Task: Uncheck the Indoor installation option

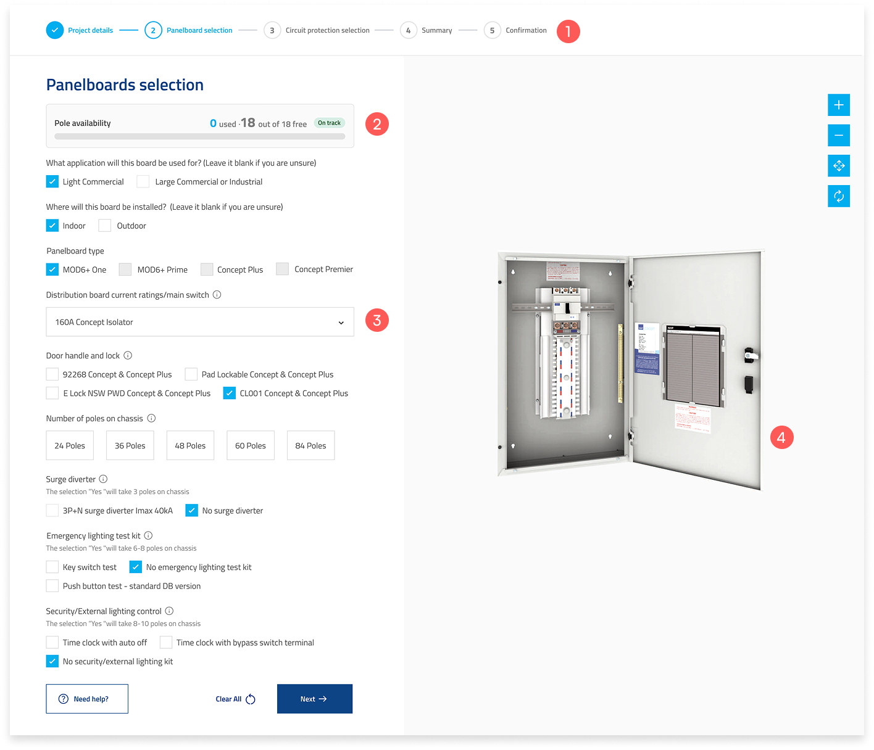Action: [x=52, y=226]
